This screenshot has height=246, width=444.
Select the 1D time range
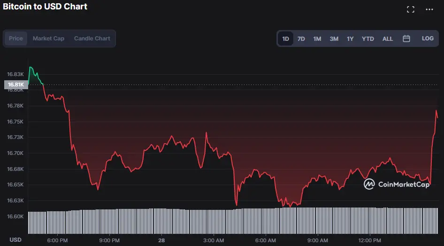(x=285, y=38)
